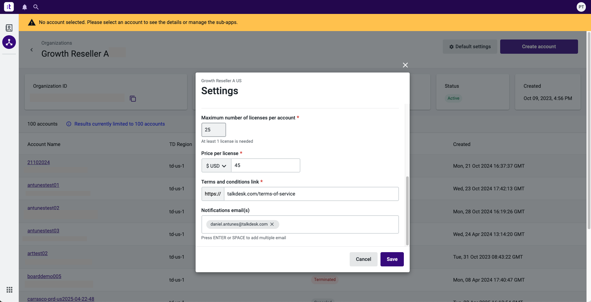591x302 pixels.
Task: Click the Talkdesk logo icon
Action: (x=9, y=7)
